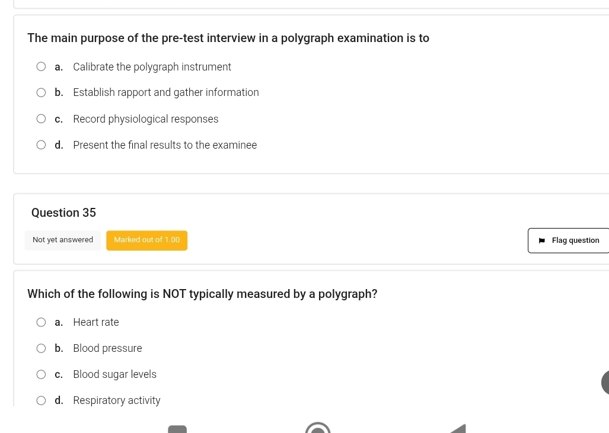Select Blood sugar levels option
Image resolution: width=609 pixels, height=433 pixels.
point(41,374)
